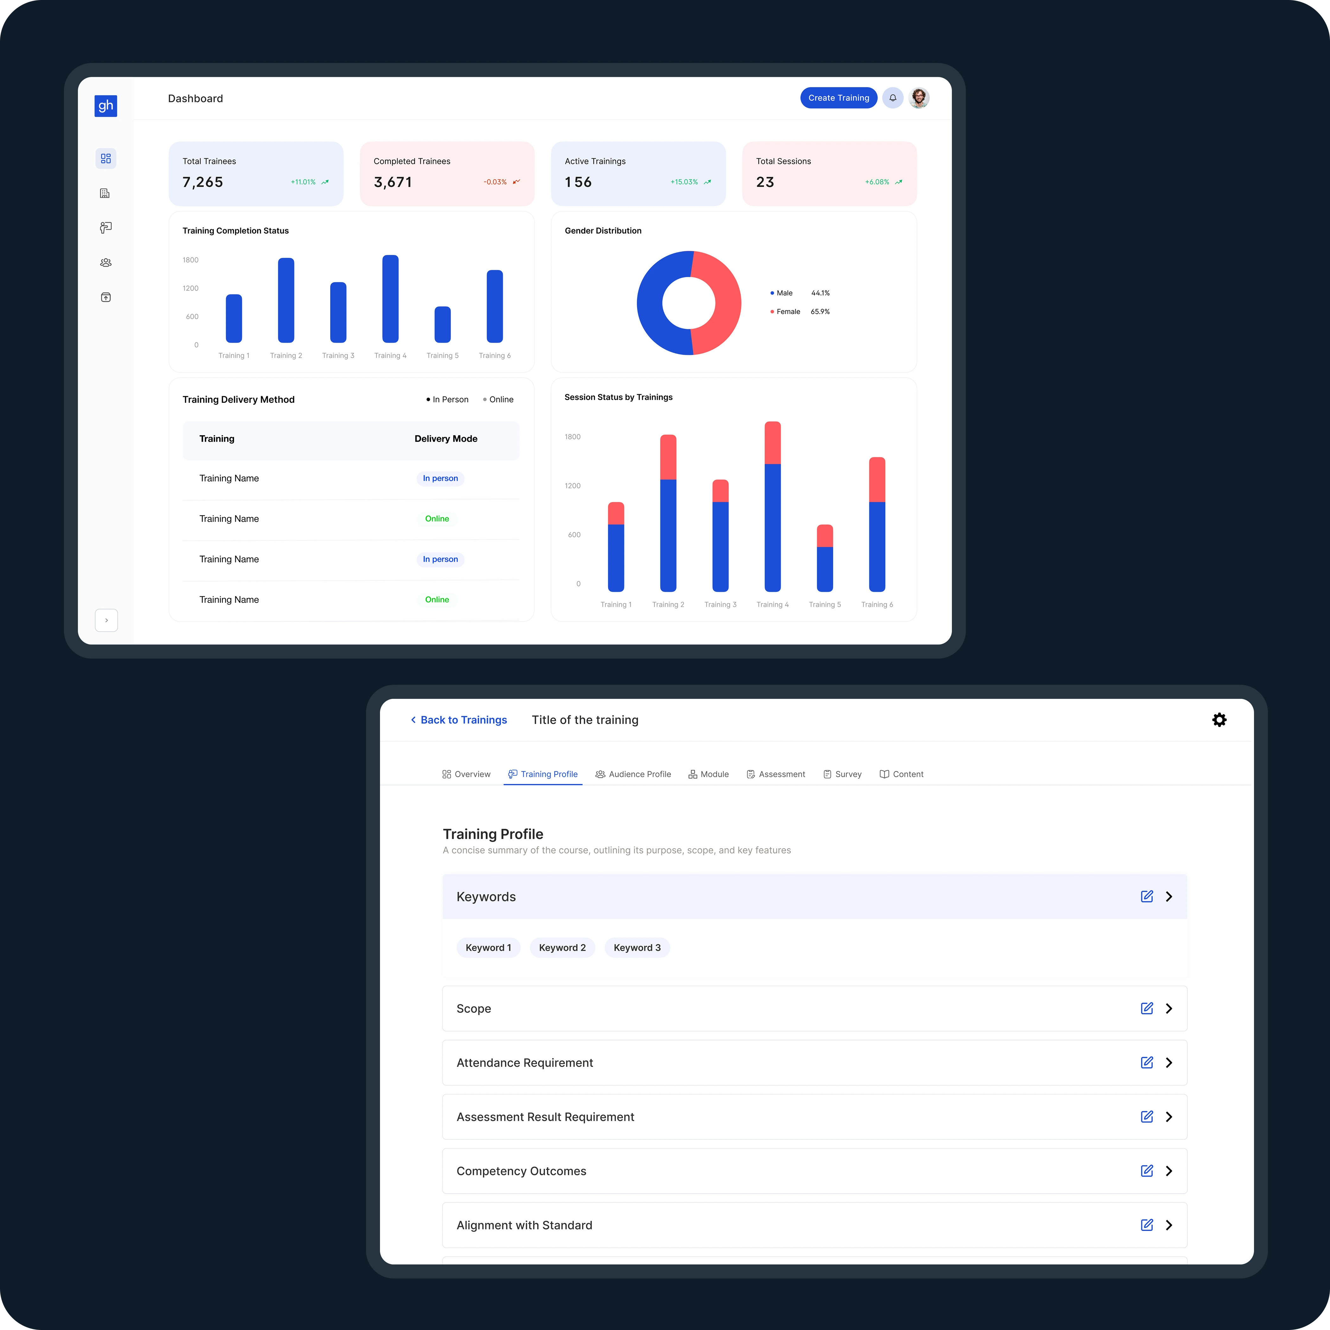Expand the Scope section chevron

1169,1009
